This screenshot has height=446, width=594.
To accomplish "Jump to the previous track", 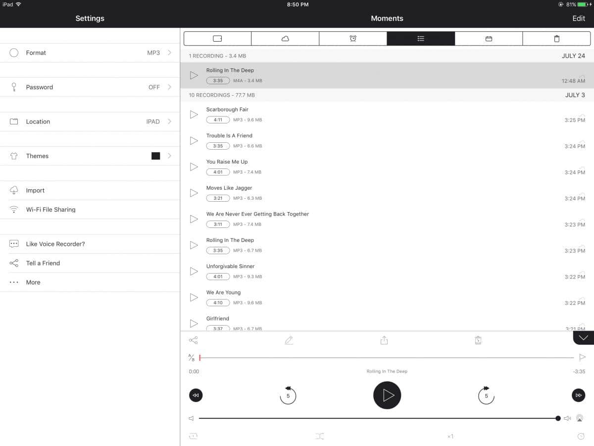I will 196,395.
